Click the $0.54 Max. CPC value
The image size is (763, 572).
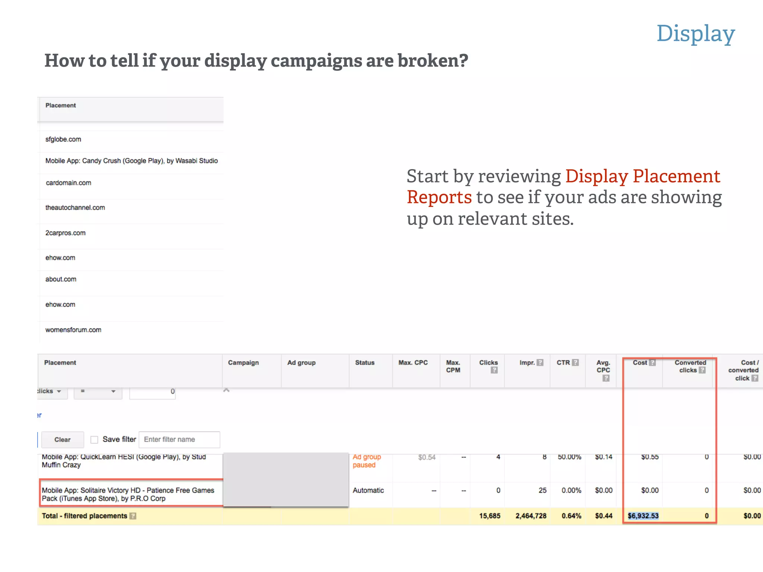click(427, 457)
